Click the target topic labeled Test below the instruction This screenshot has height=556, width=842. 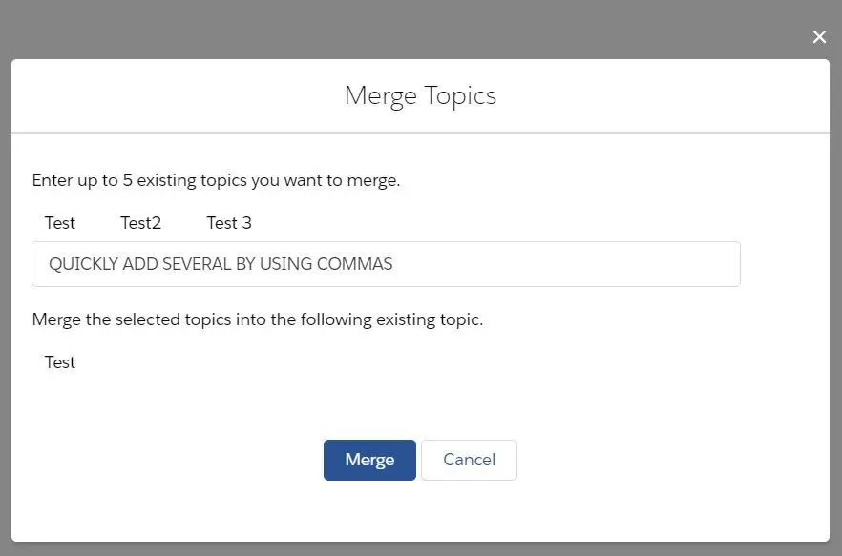[59, 362]
